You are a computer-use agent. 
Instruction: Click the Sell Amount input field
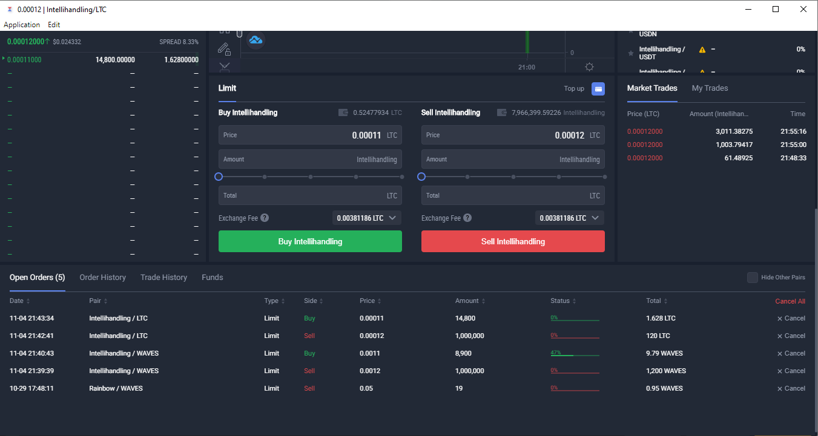(x=513, y=159)
